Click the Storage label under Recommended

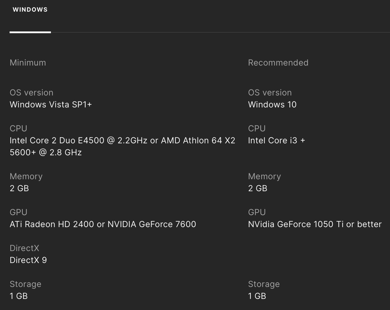tap(264, 284)
